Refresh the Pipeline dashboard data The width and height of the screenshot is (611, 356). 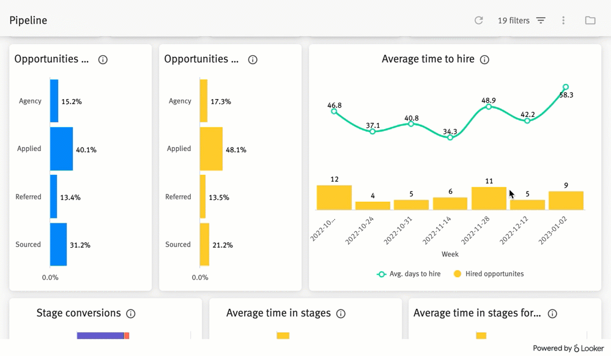478,20
